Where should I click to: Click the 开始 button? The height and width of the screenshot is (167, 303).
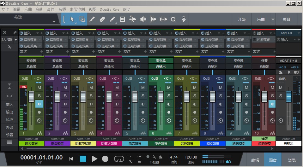241,19
